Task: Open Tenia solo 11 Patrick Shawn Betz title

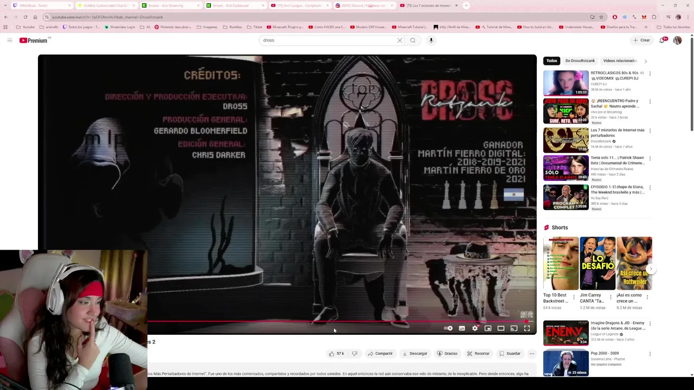Action: 618,160
